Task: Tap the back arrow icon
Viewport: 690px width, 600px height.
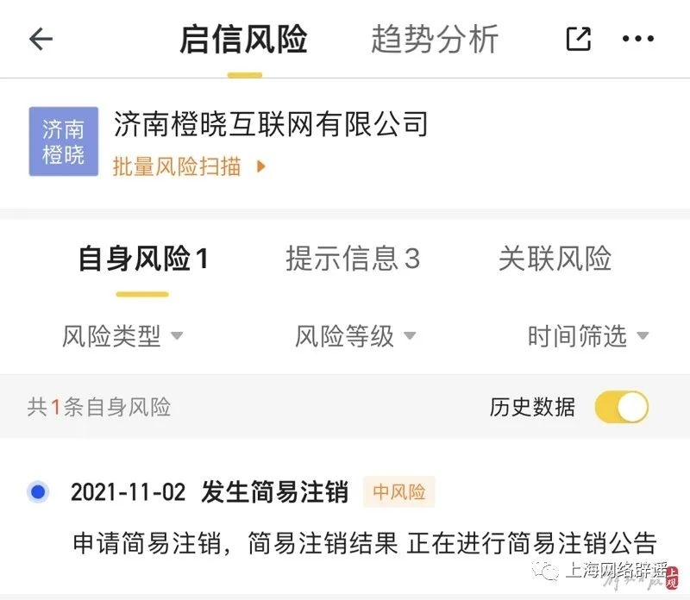Action: pos(41,39)
